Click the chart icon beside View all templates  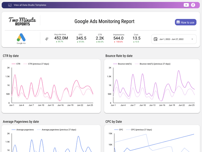(x=10, y=5)
